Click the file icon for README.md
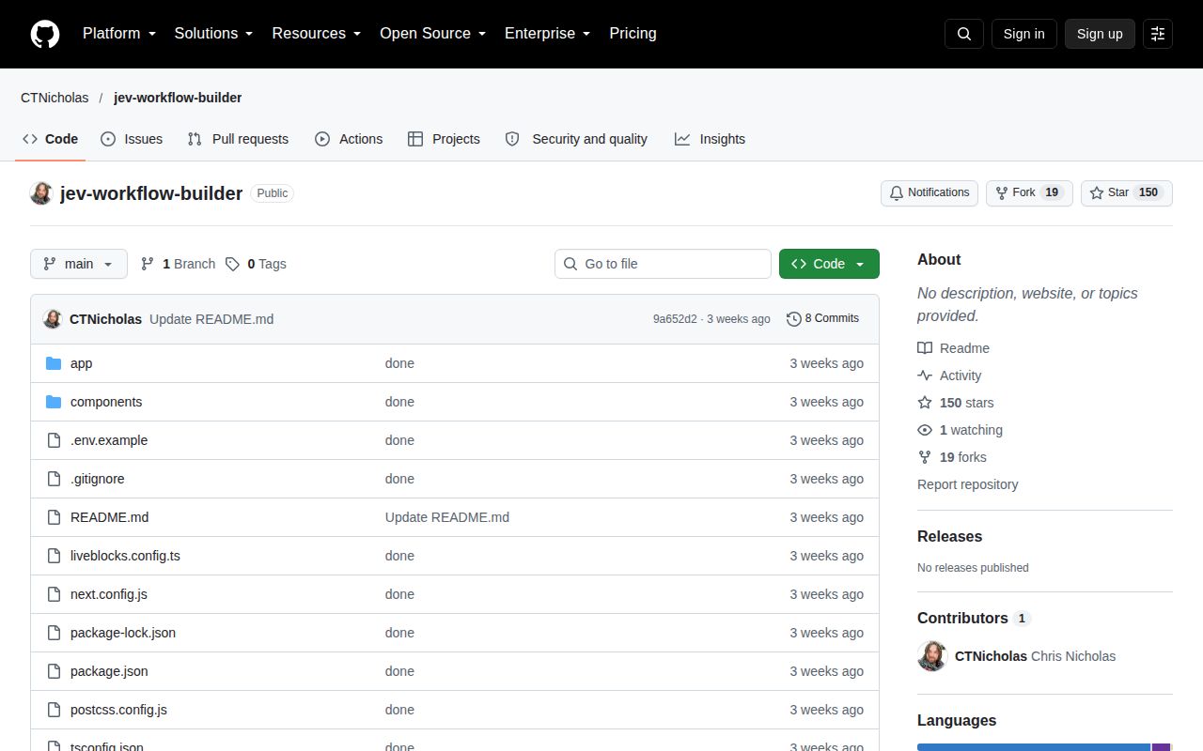The height and width of the screenshot is (751, 1203). (x=54, y=517)
